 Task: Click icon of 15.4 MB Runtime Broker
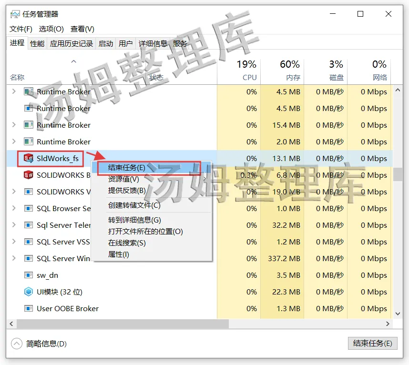[x=29, y=125]
